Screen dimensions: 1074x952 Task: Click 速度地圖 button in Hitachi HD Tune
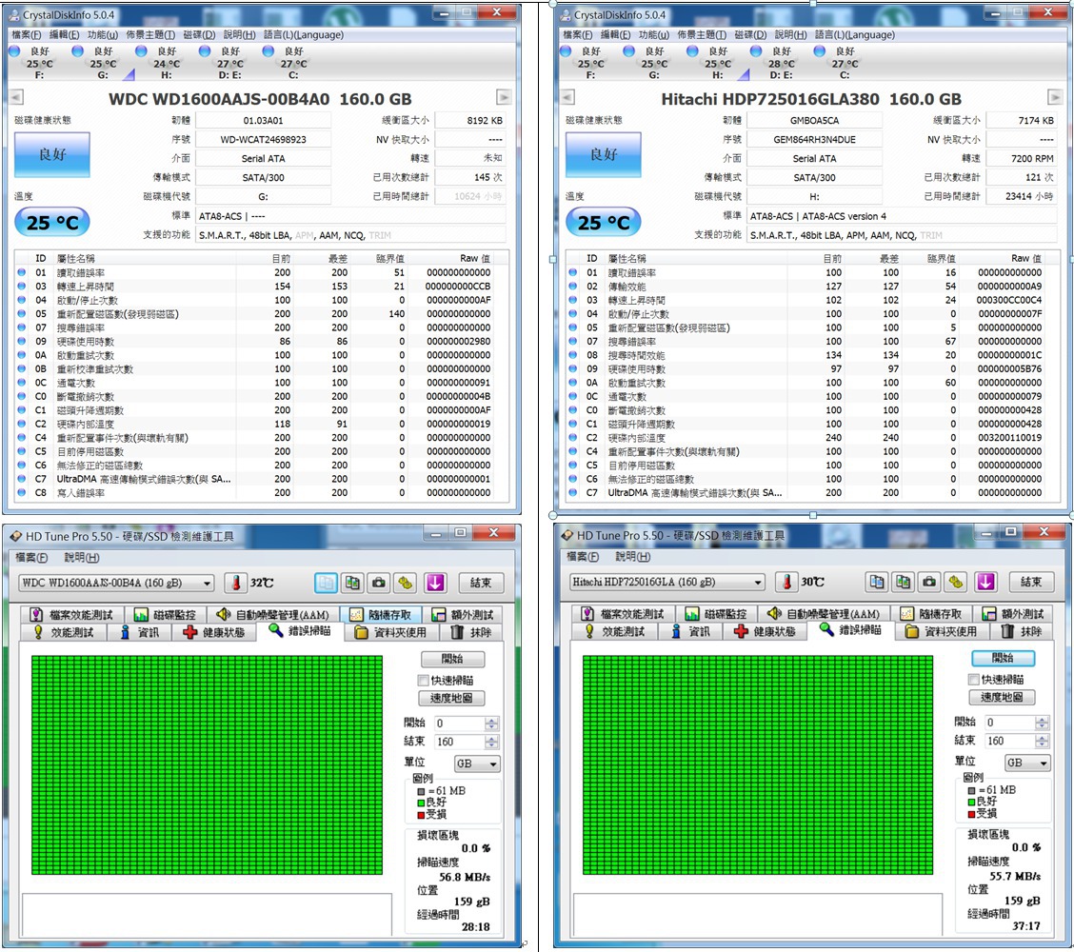click(1002, 697)
